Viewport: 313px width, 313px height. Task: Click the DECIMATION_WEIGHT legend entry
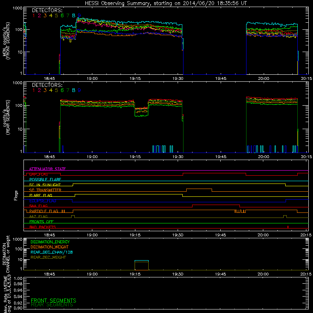click(50, 247)
